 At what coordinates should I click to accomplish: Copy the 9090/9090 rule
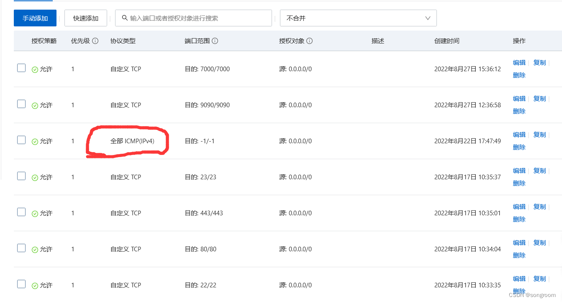[x=540, y=99]
